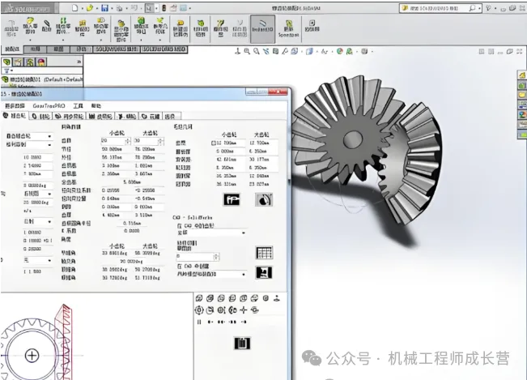Undo with the quick toolbar arrow
This screenshot has height=380, width=527.
[134, 8]
